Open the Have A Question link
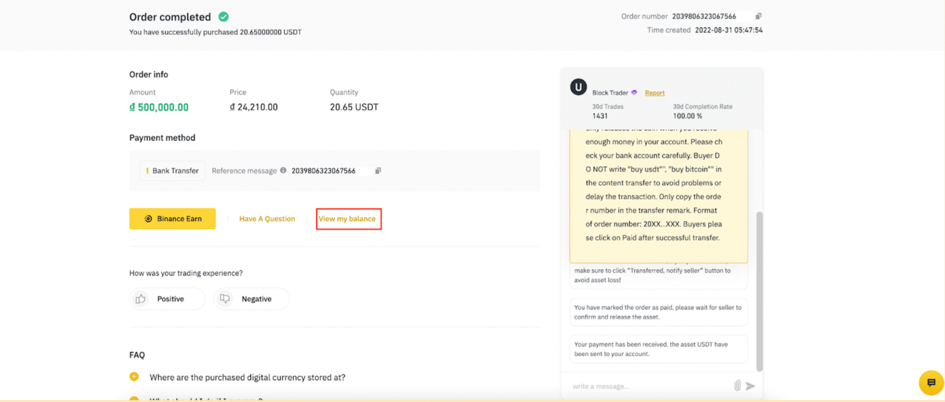Viewport: 945px width, 402px height. [267, 218]
